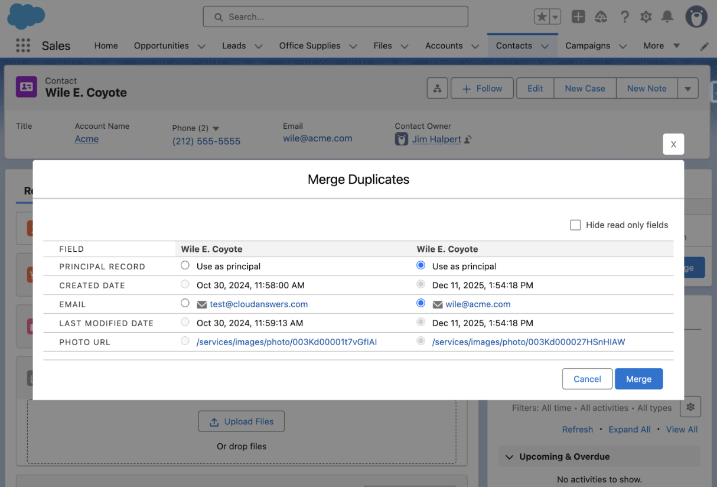Select first record's Use as principal radio
Screen dimensions: 717x487
[185, 265]
